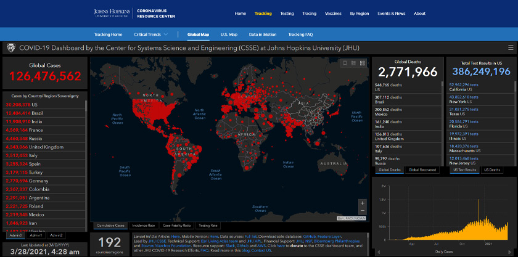Open the GitHub downloadable database link

tap(310, 237)
